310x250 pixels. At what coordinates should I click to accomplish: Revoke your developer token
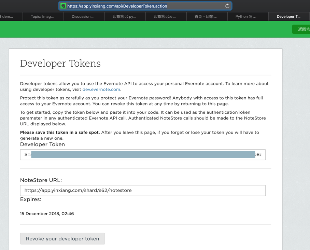pyautogui.click(x=62, y=239)
